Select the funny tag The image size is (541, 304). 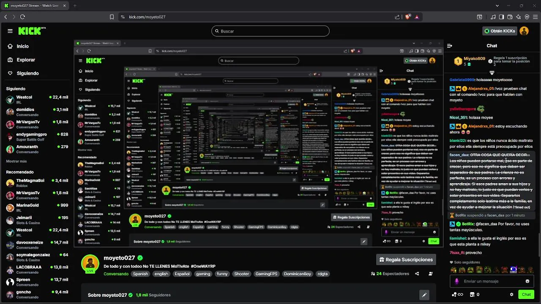tap(222, 274)
